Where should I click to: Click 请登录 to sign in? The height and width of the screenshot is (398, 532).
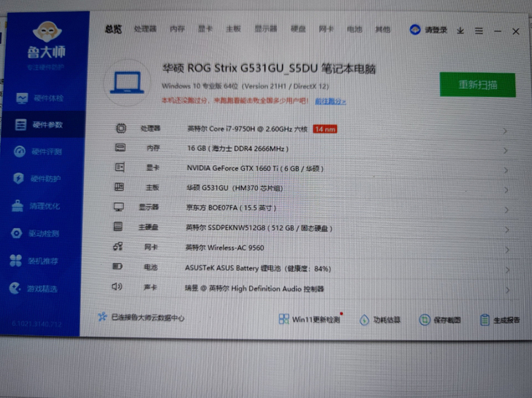click(436, 30)
